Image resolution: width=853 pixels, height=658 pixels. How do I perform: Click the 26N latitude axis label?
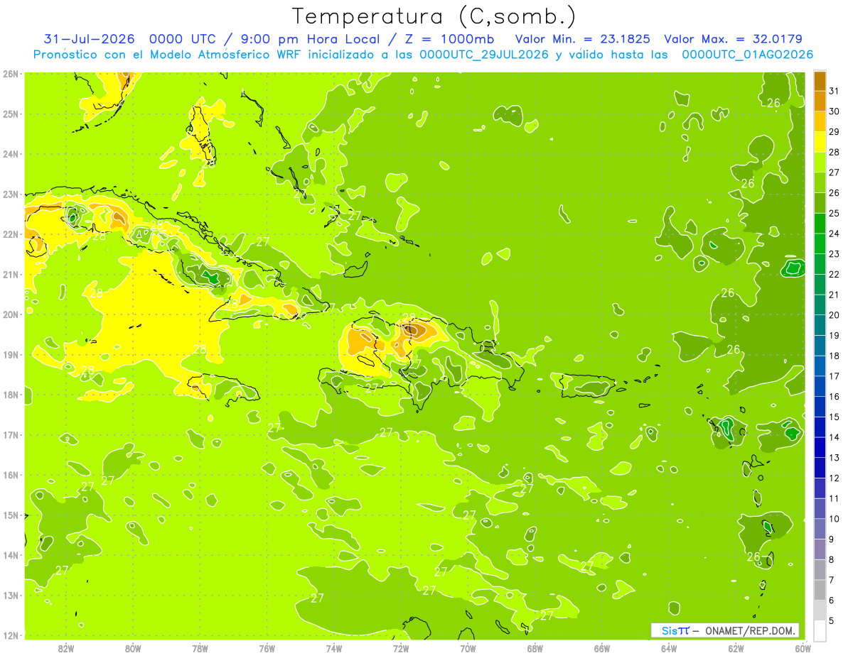pos(11,74)
